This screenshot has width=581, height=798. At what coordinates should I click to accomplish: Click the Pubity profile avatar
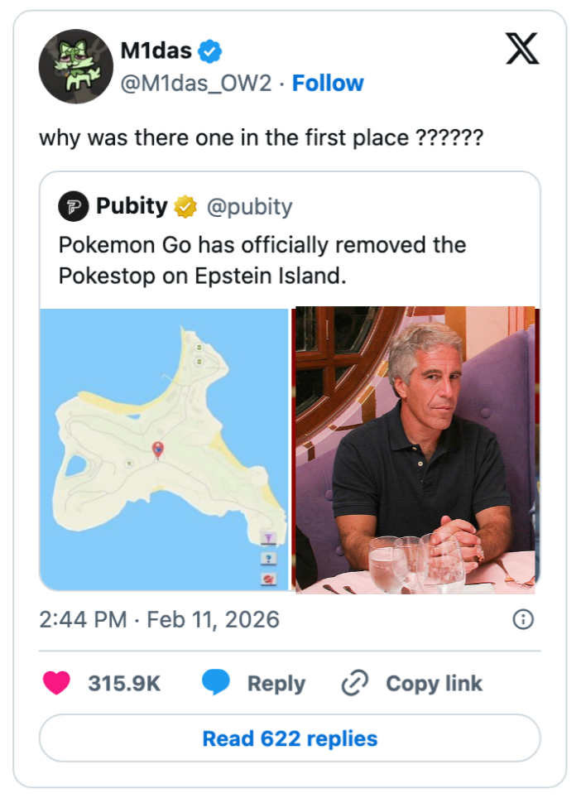73,206
